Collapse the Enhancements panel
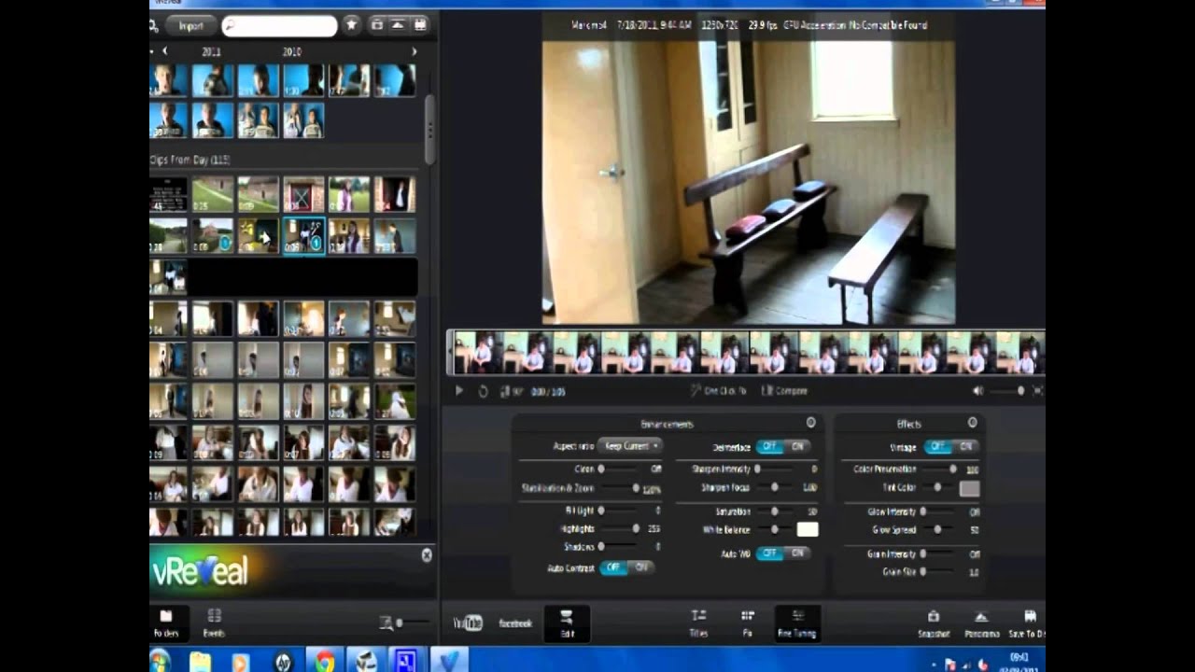This screenshot has width=1195, height=672. (x=810, y=423)
